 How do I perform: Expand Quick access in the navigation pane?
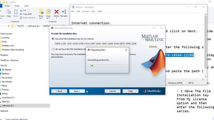6,34
